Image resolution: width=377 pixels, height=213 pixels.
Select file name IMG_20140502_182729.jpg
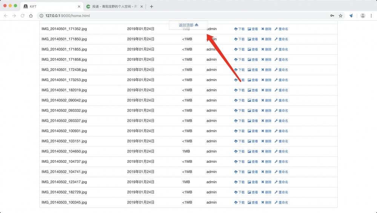pos(64,192)
